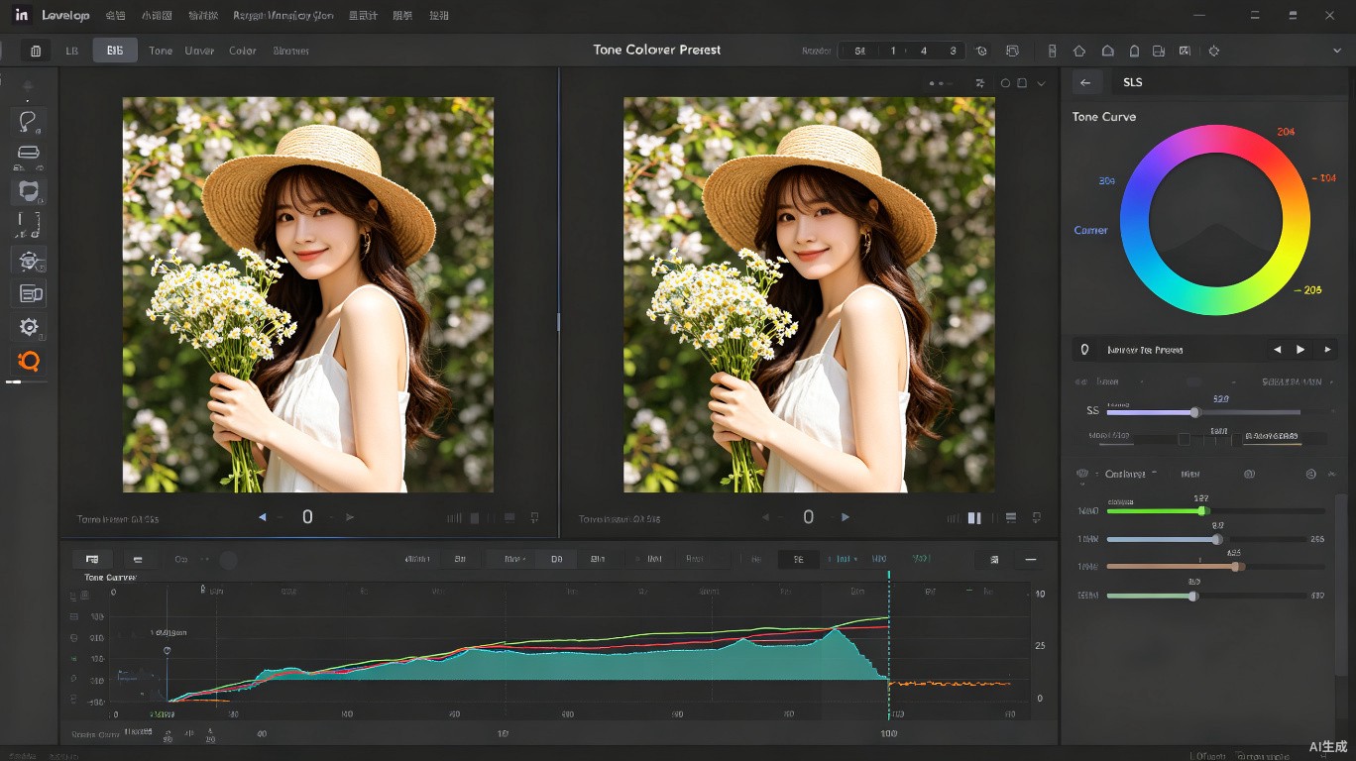
Task: Toggle the round gray button in curve toolbar
Action: point(229,560)
